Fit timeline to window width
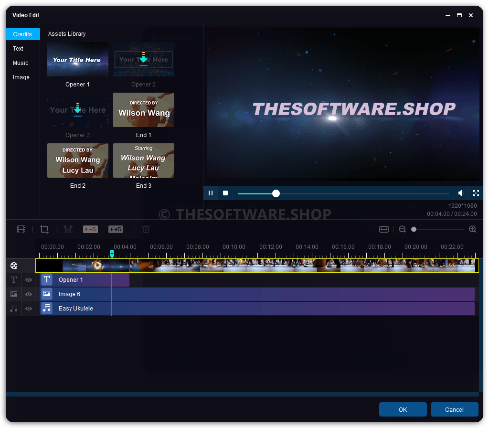The height and width of the screenshot is (428, 489). (384, 230)
